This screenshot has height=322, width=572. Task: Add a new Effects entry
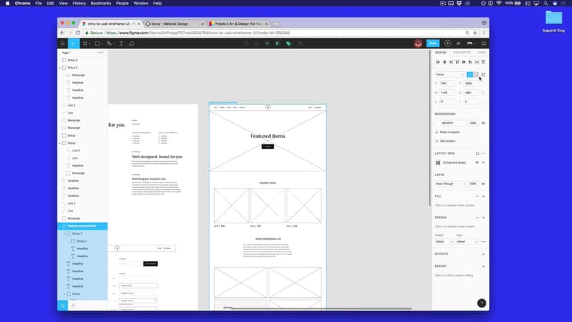coord(483,254)
